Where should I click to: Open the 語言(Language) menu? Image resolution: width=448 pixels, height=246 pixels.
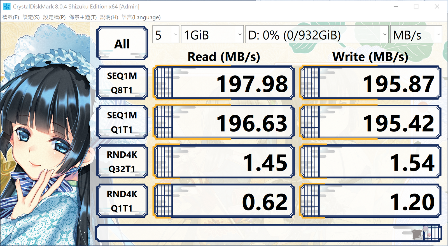[x=141, y=17]
